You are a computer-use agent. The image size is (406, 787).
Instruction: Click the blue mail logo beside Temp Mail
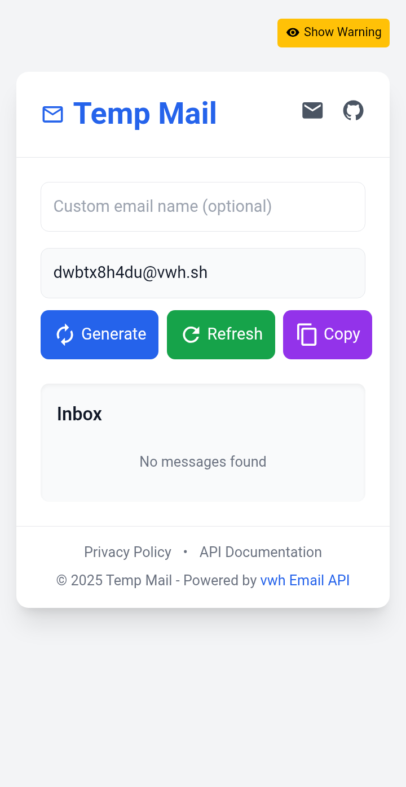[52, 114]
